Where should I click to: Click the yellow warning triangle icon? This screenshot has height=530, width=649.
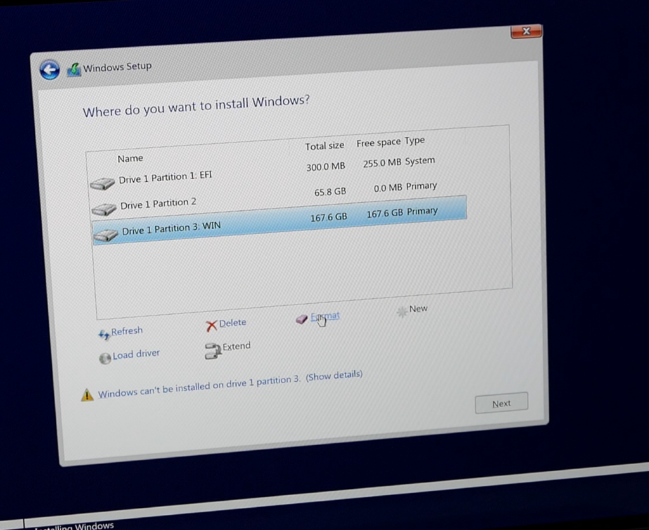87,395
